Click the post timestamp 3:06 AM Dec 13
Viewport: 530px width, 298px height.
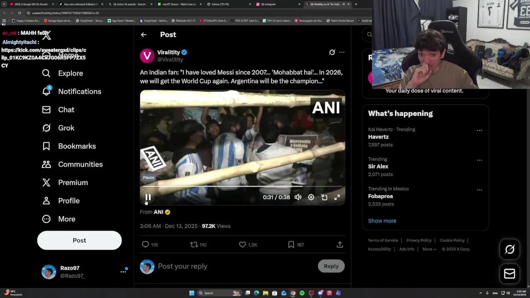click(x=169, y=226)
